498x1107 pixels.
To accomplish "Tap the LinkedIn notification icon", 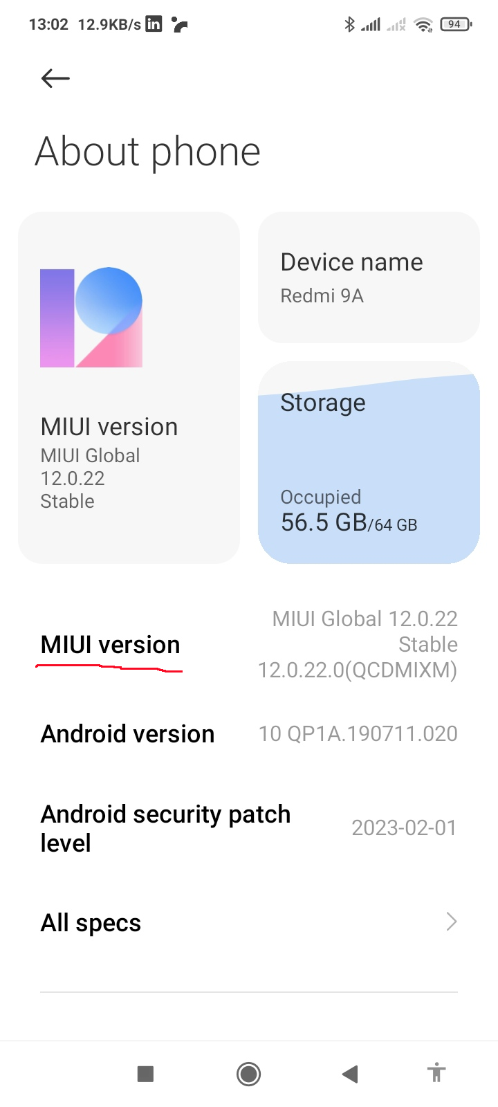I will click(x=154, y=24).
